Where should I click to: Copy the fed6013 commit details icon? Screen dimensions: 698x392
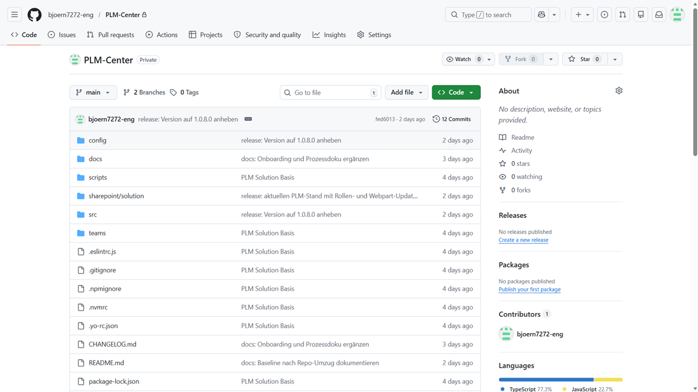248,119
